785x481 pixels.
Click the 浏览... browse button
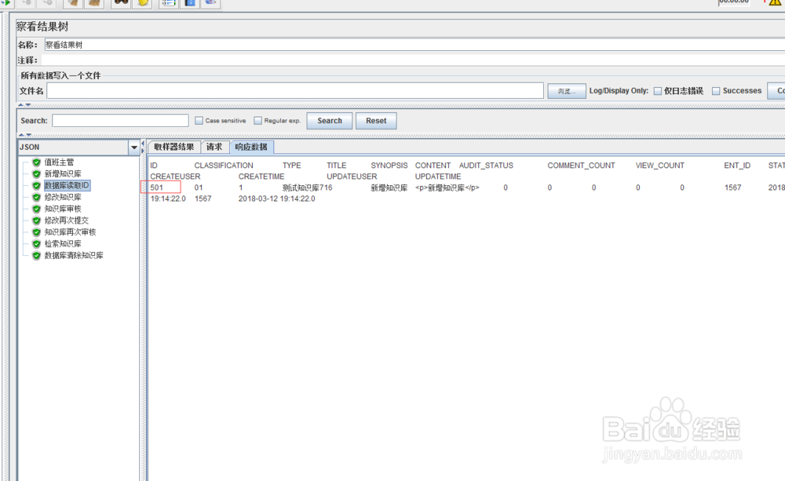point(566,91)
